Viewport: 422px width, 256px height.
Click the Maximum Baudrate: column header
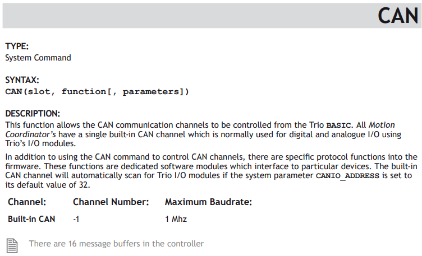pos(208,202)
